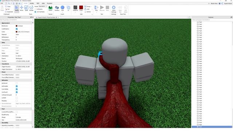
Task: Toggle the Join Surfaces checkbox
Action: [35, 12]
